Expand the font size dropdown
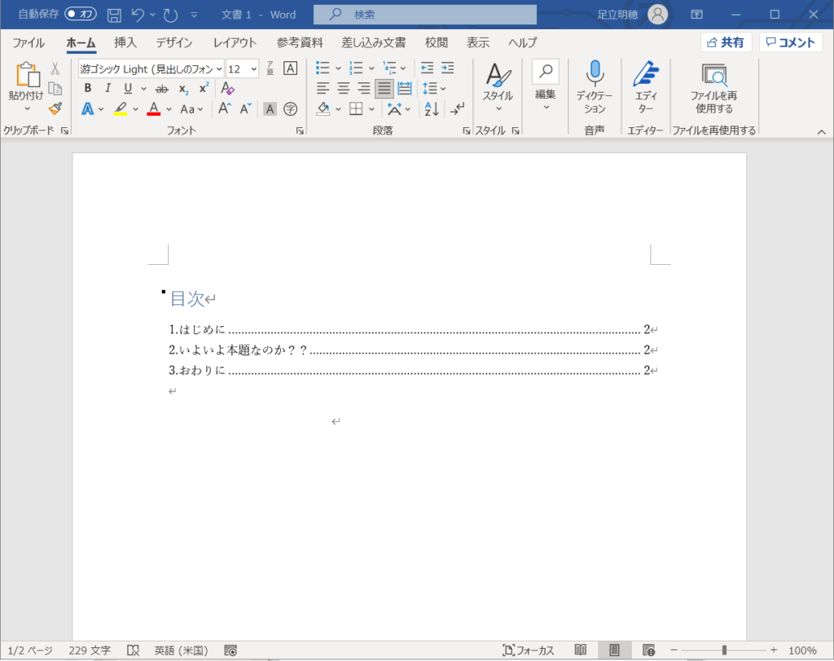Image resolution: width=834 pixels, height=661 pixels. pos(253,69)
